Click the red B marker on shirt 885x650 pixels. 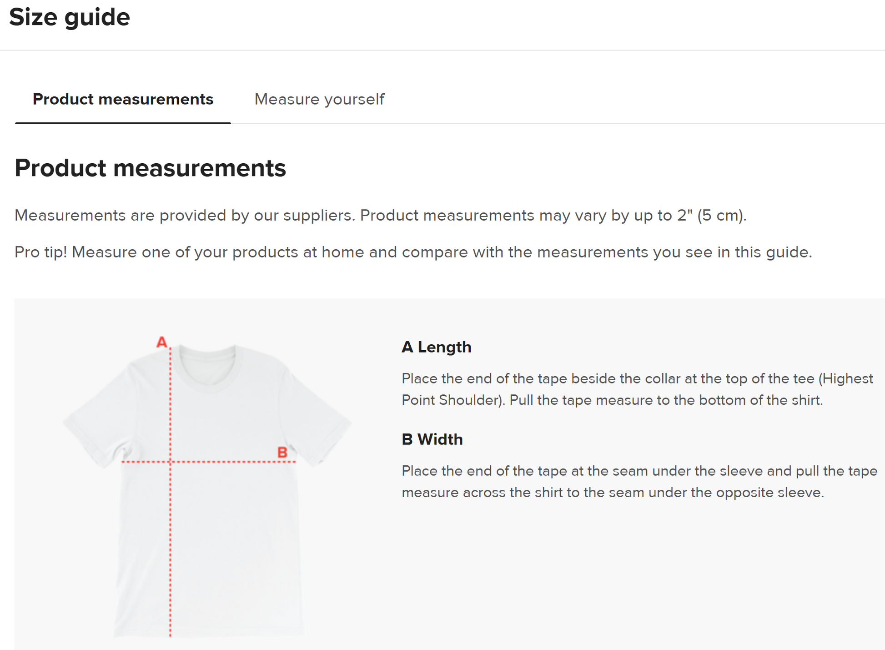[282, 453]
